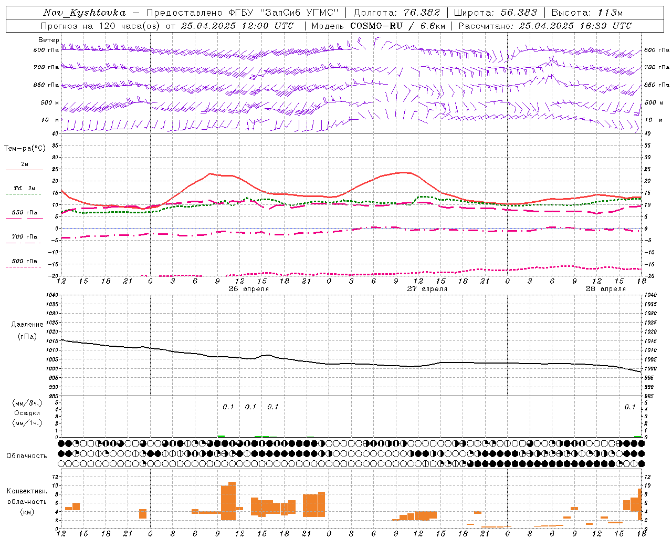
Task: Click the Облачность cloud cover label
Action: click(27, 456)
